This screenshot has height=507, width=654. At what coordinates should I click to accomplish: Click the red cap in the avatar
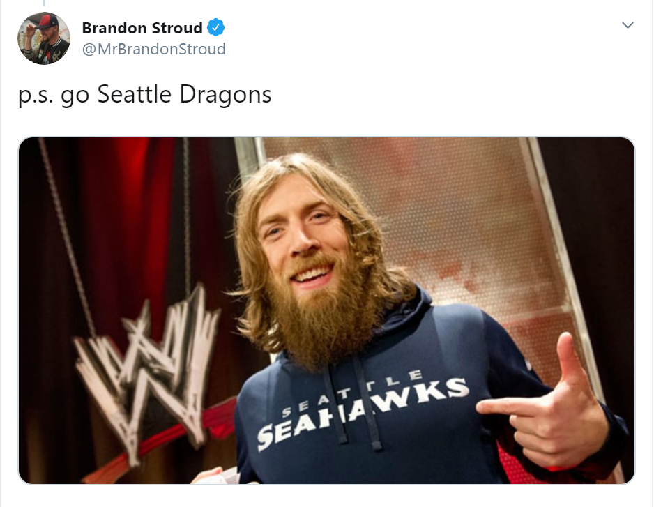[x=46, y=21]
